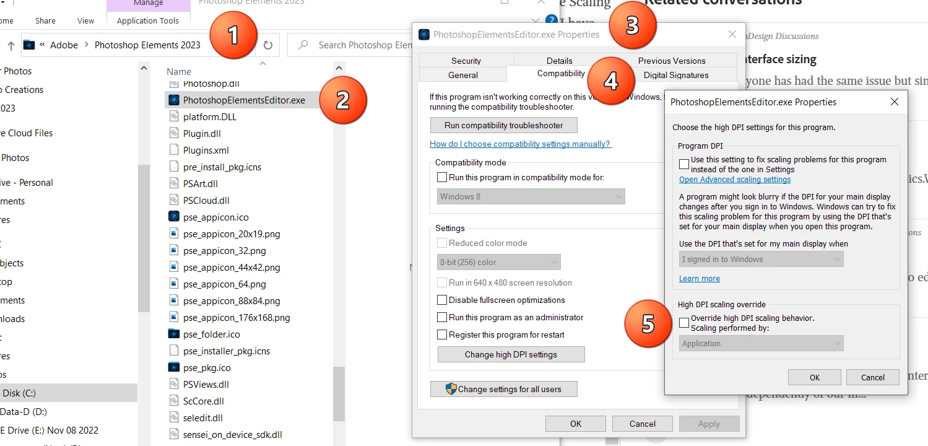Enable Run this program in compatibility mode
Viewport: 928px width, 446px height.
(442, 177)
